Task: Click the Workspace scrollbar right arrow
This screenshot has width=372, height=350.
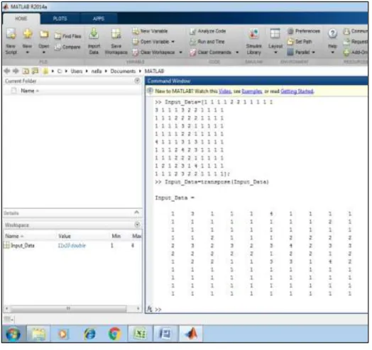Action: tap(138, 309)
